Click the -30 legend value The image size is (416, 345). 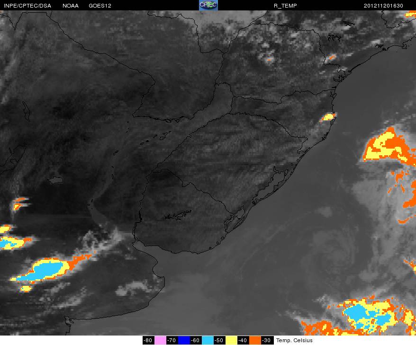[267, 340]
